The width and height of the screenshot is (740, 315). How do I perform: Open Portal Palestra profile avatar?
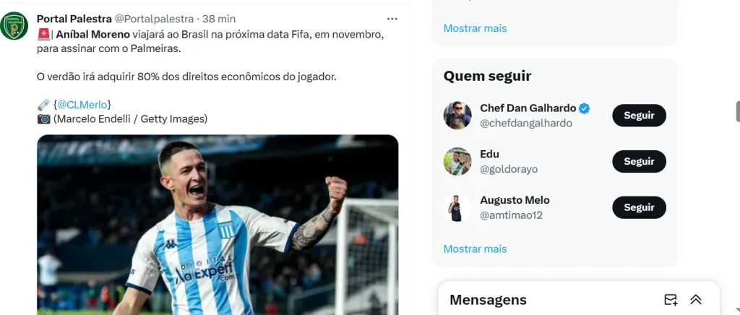(14, 26)
